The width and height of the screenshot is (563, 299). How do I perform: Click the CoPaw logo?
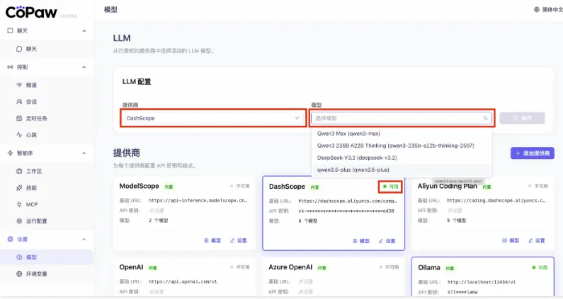point(31,12)
